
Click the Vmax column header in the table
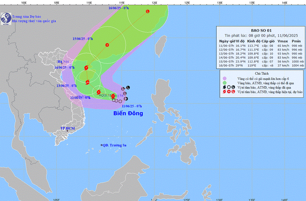coord(283,41)
